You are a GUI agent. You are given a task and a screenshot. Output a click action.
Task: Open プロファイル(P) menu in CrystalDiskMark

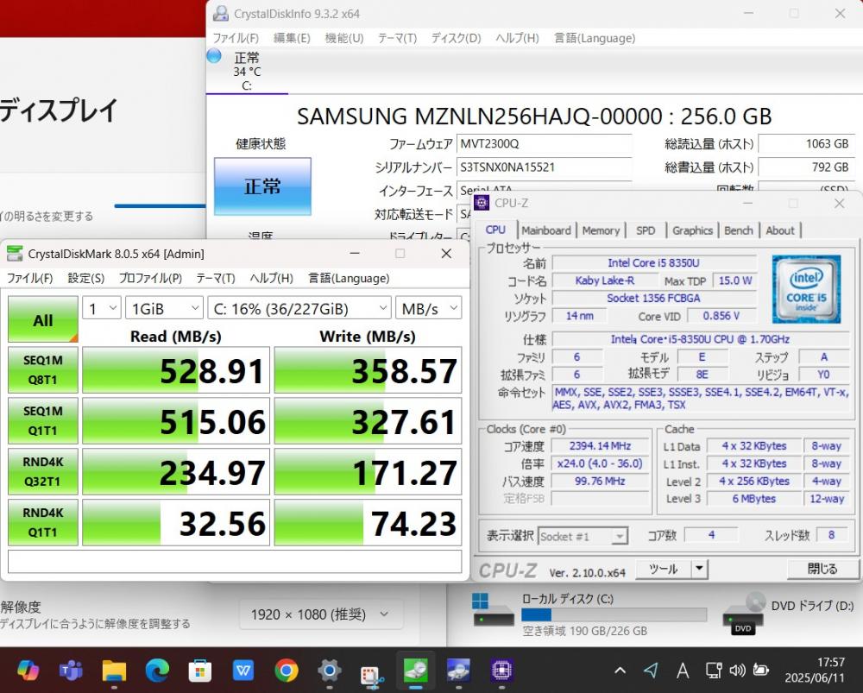150,279
